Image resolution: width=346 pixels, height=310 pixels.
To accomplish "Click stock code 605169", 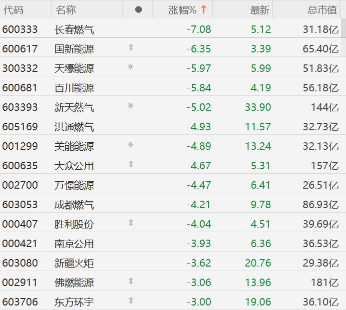I will point(20,127).
